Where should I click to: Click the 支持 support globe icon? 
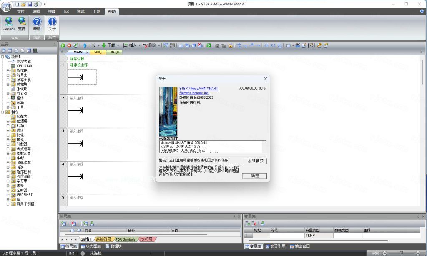[x=22, y=24]
